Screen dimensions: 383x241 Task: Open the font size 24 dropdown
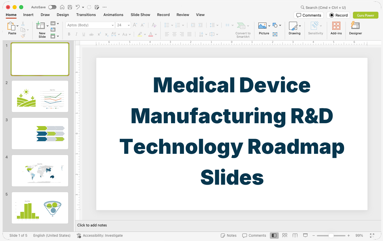129,25
